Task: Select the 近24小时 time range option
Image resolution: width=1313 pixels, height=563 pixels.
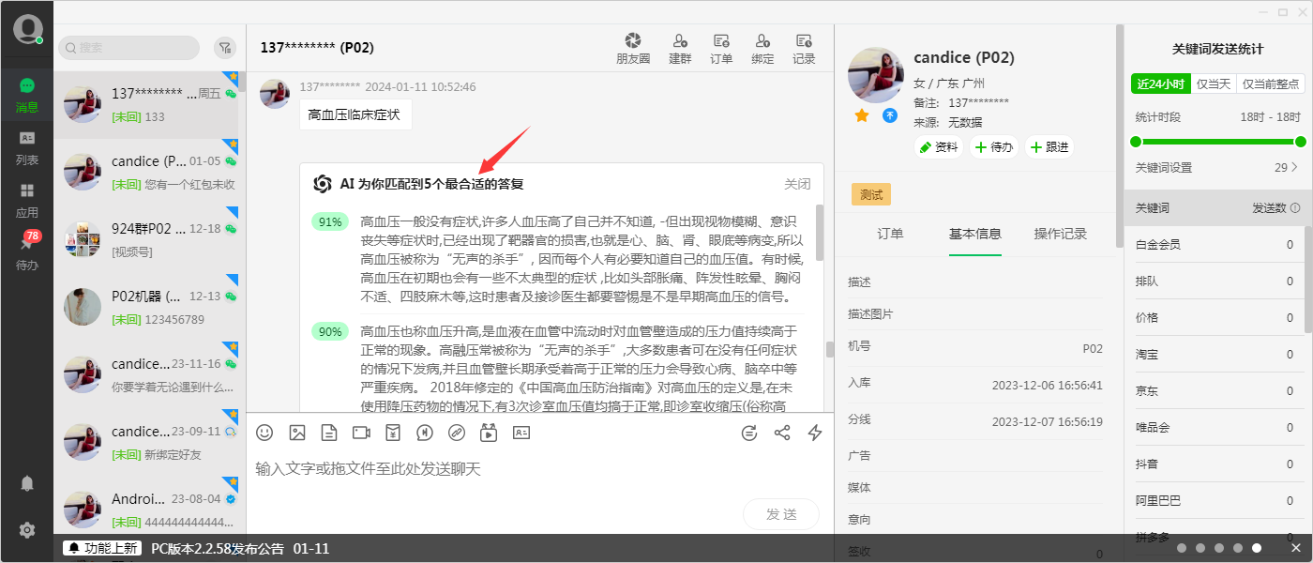Action: coord(1160,84)
